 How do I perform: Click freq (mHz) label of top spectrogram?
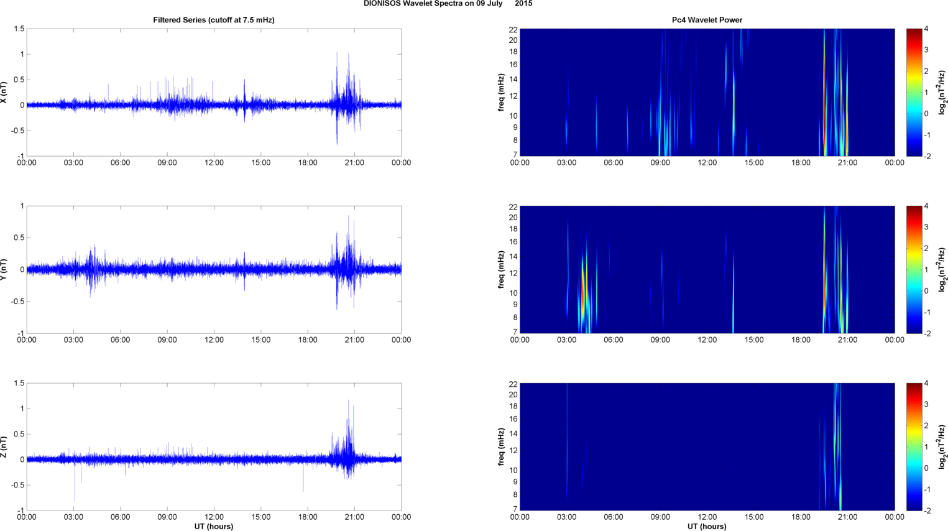click(x=501, y=93)
